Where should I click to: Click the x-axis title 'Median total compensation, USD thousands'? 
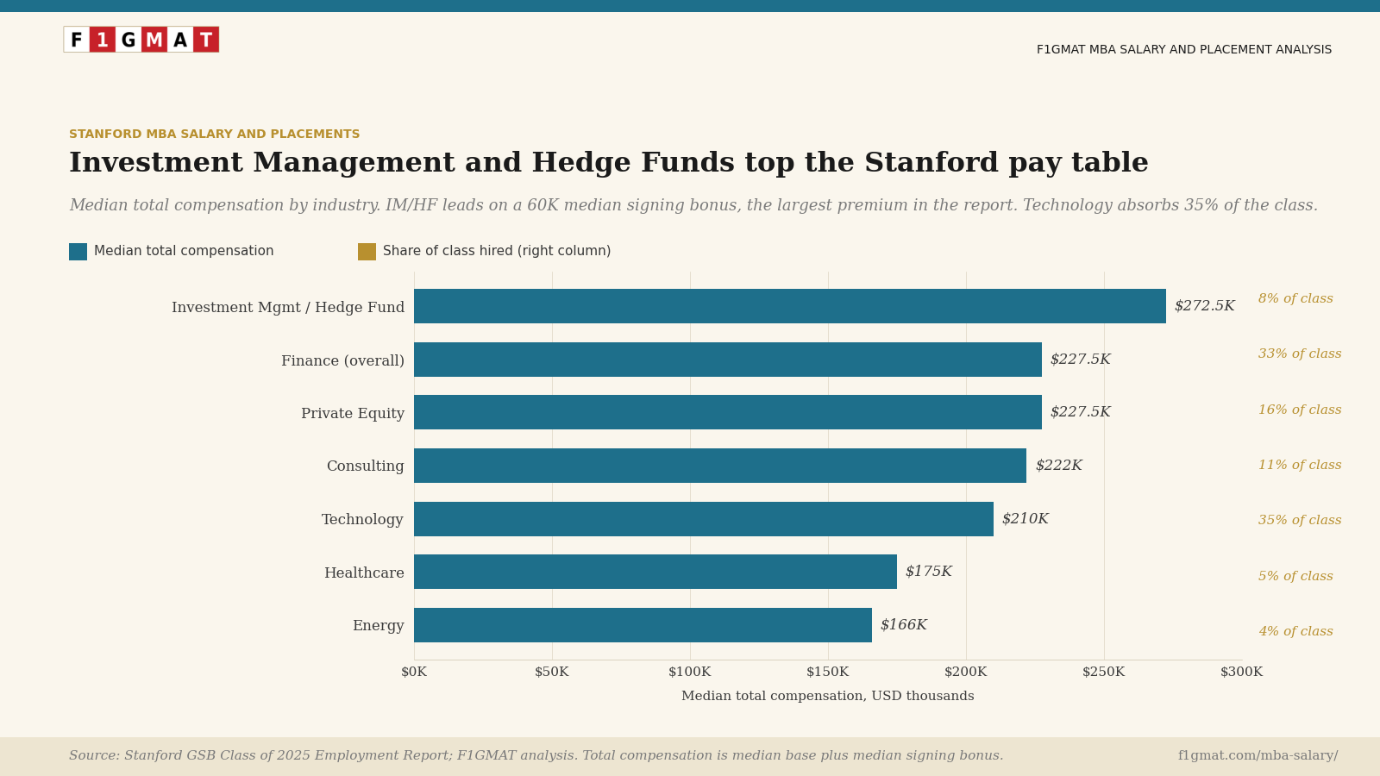point(828,697)
